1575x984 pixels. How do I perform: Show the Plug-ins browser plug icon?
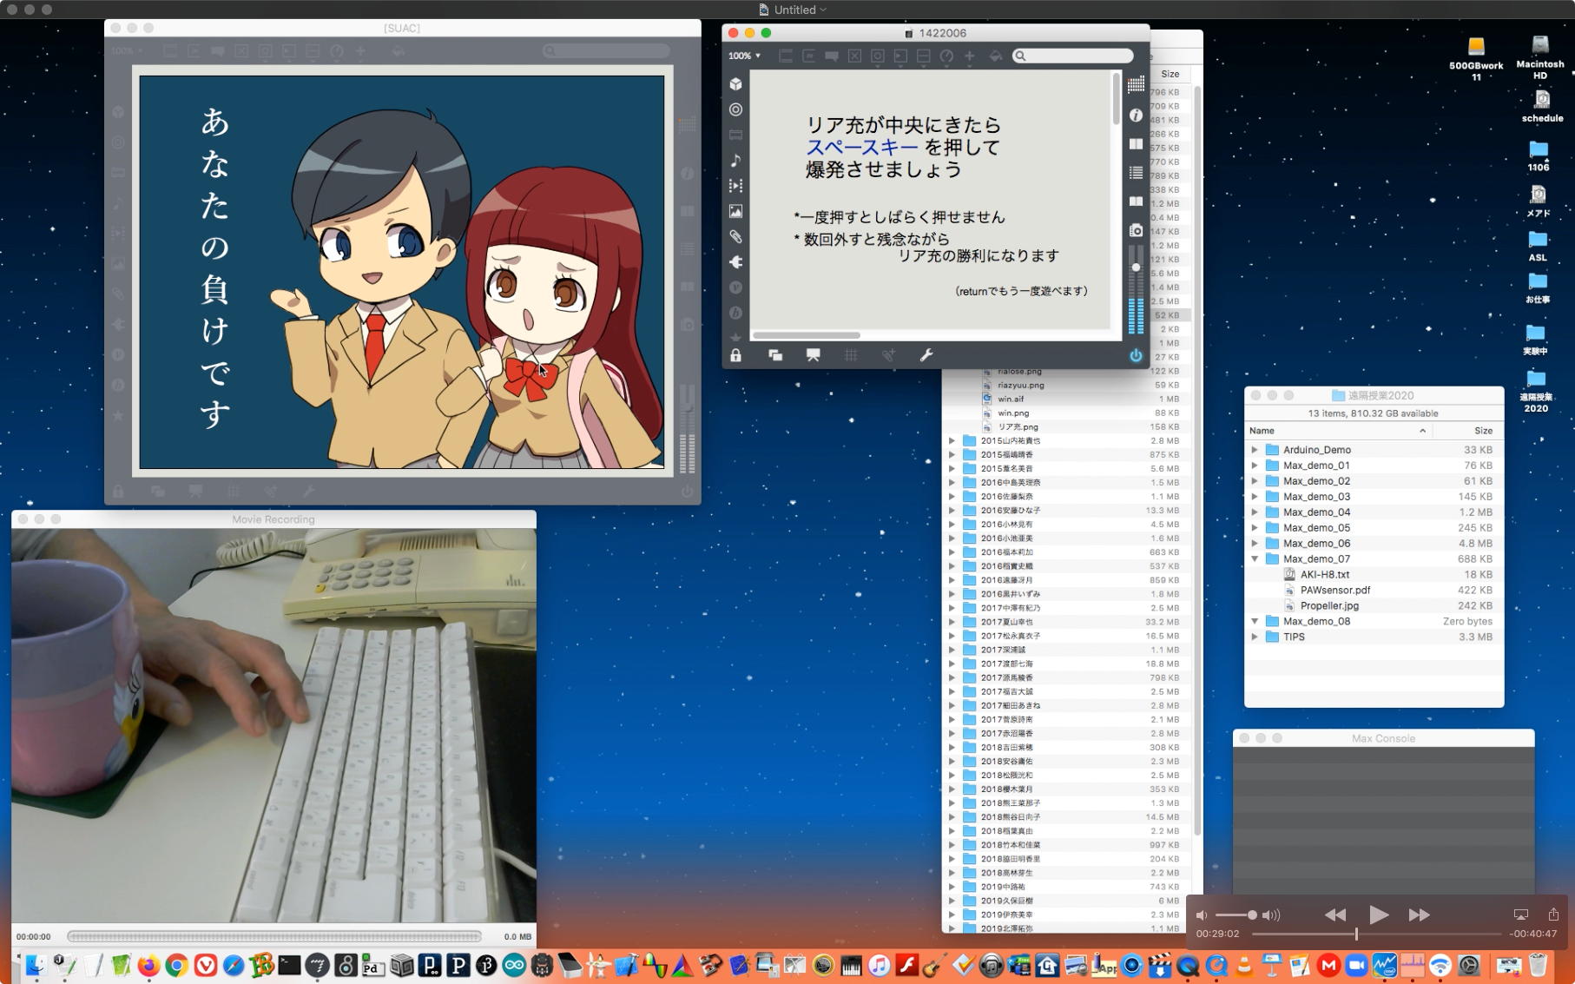735,261
